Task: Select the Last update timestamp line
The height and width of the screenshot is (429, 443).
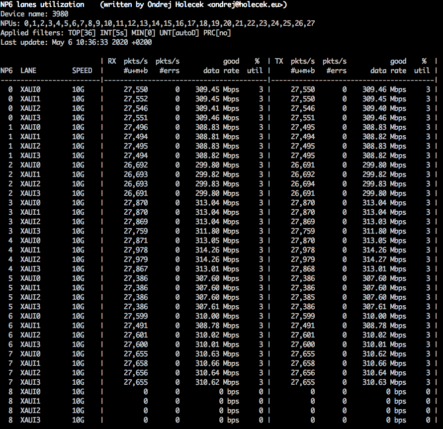Action: (76, 42)
